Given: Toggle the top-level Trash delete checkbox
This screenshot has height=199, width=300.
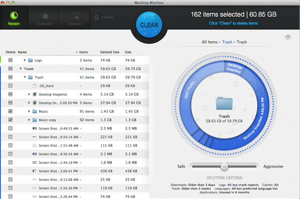Looking at the screenshot, I should [x=10, y=68].
